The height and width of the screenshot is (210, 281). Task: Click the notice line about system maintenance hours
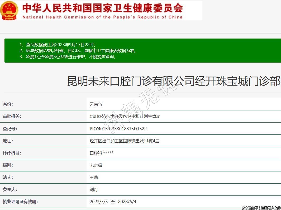tap(68, 57)
